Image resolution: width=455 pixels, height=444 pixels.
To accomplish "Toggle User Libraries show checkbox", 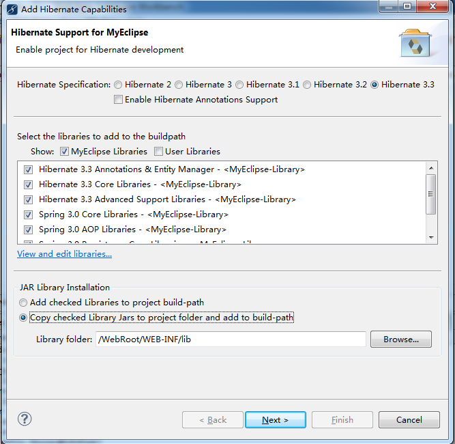I will click(x=158, y=152).
